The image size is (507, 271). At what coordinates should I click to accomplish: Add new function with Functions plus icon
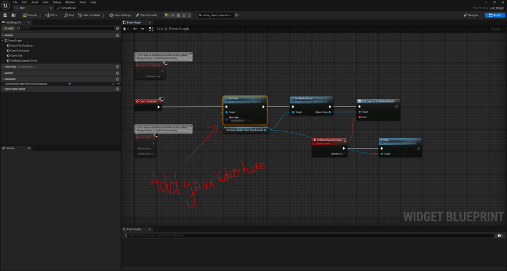point(118,67)
